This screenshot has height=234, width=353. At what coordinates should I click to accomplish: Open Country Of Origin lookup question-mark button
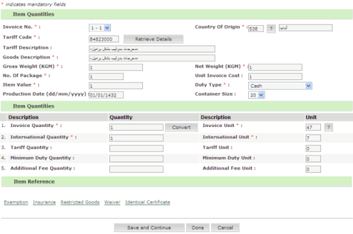click(x=271, y=29)
